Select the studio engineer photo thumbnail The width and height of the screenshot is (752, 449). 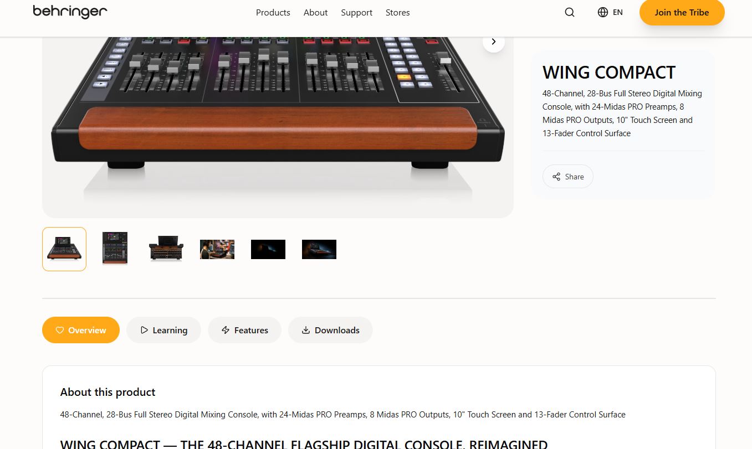217,249
